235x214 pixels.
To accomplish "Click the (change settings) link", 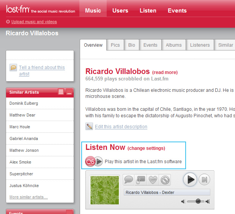I will 146,148.
